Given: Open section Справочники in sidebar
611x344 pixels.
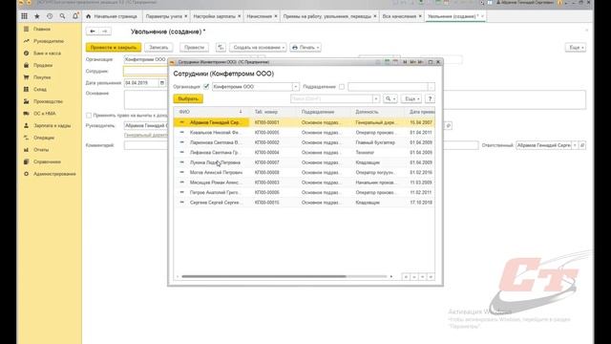Looking at the screenshot, I should (x=47, y=161).
